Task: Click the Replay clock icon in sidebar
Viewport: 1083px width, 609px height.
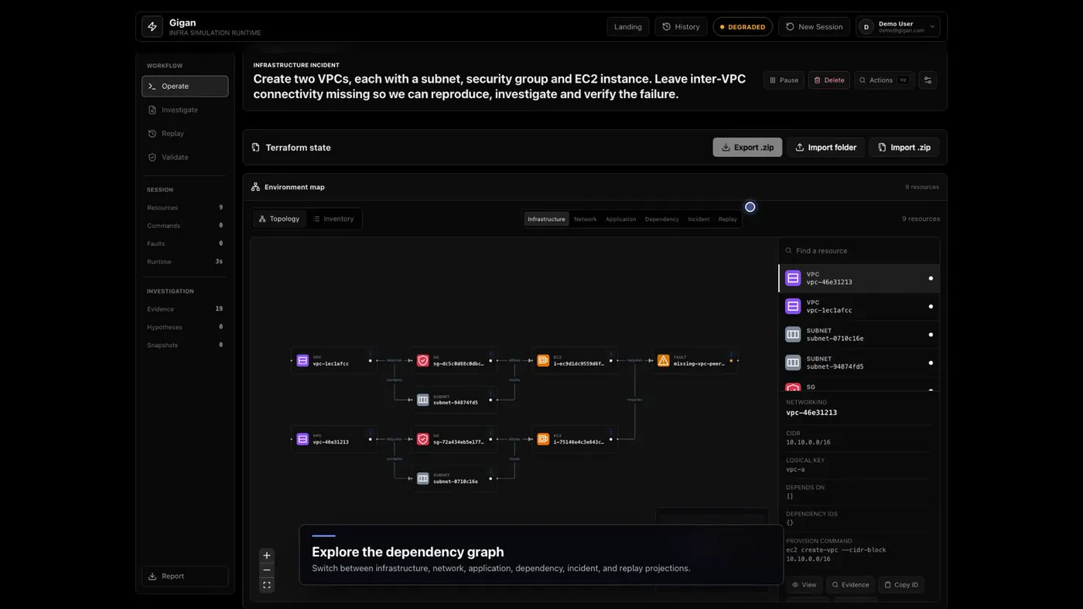Action: pos(152,134)
